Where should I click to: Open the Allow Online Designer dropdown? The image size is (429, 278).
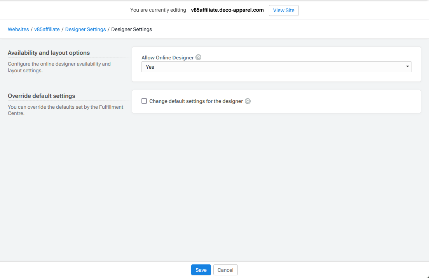tap(276, 67)
